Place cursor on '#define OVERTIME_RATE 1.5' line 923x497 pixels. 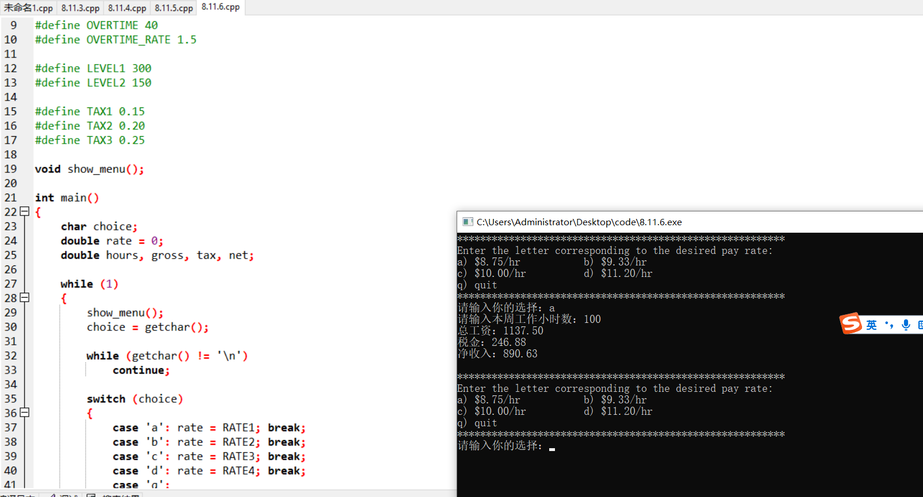pyautogui.click(x=116, y=40)
